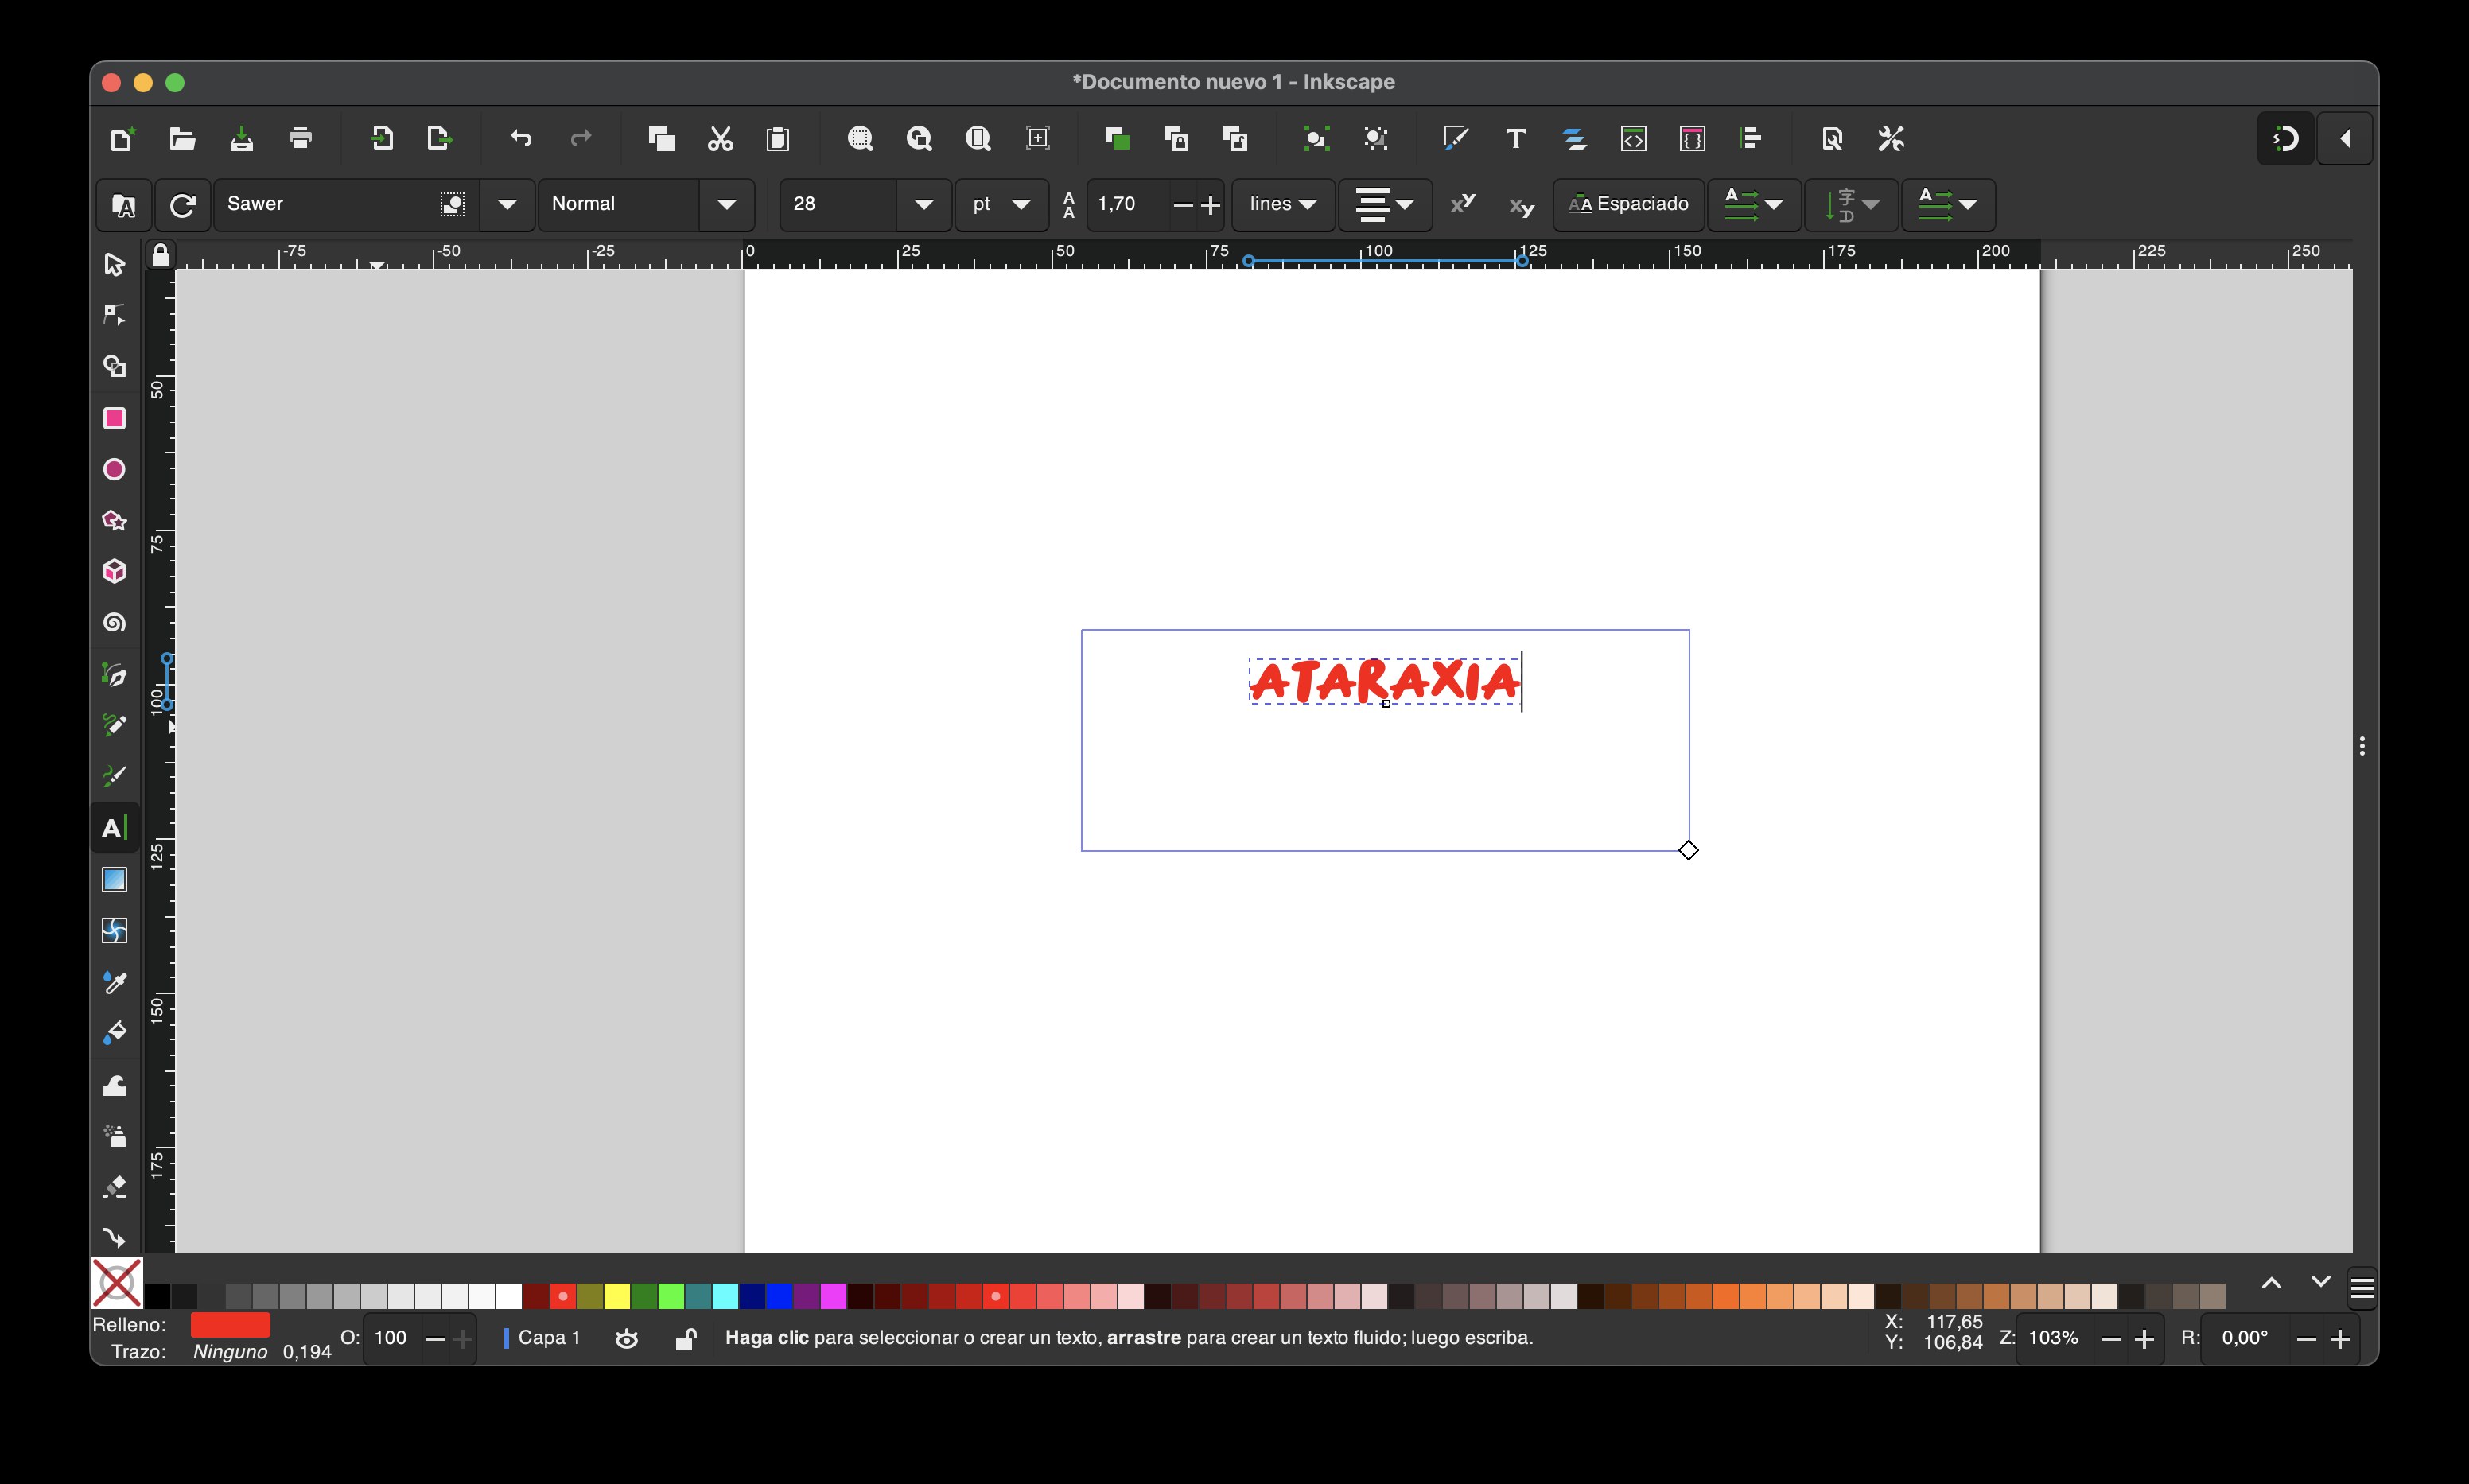
Task: Open Document Properties from toolbar
Action: coord(1832,139)
